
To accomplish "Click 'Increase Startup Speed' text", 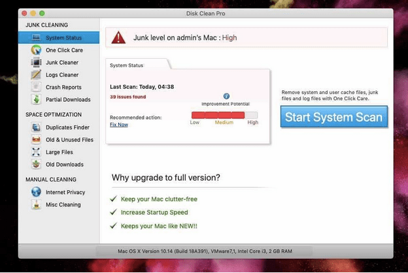I will [x=154, y=212].
